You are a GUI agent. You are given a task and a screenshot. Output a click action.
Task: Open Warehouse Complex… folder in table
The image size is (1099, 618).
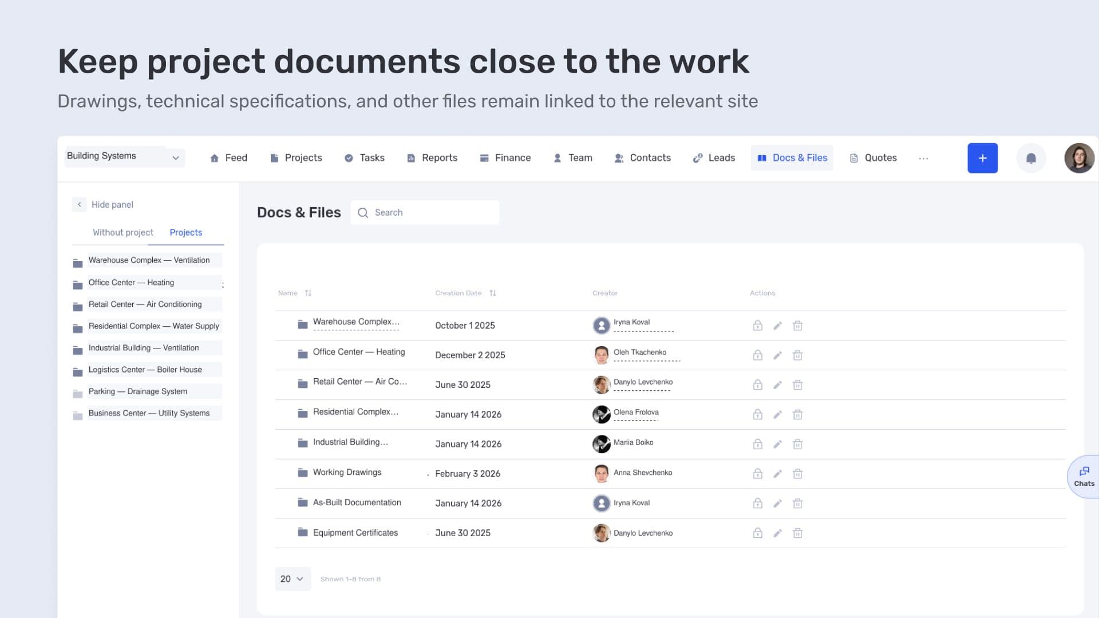(x=356, y=322)
